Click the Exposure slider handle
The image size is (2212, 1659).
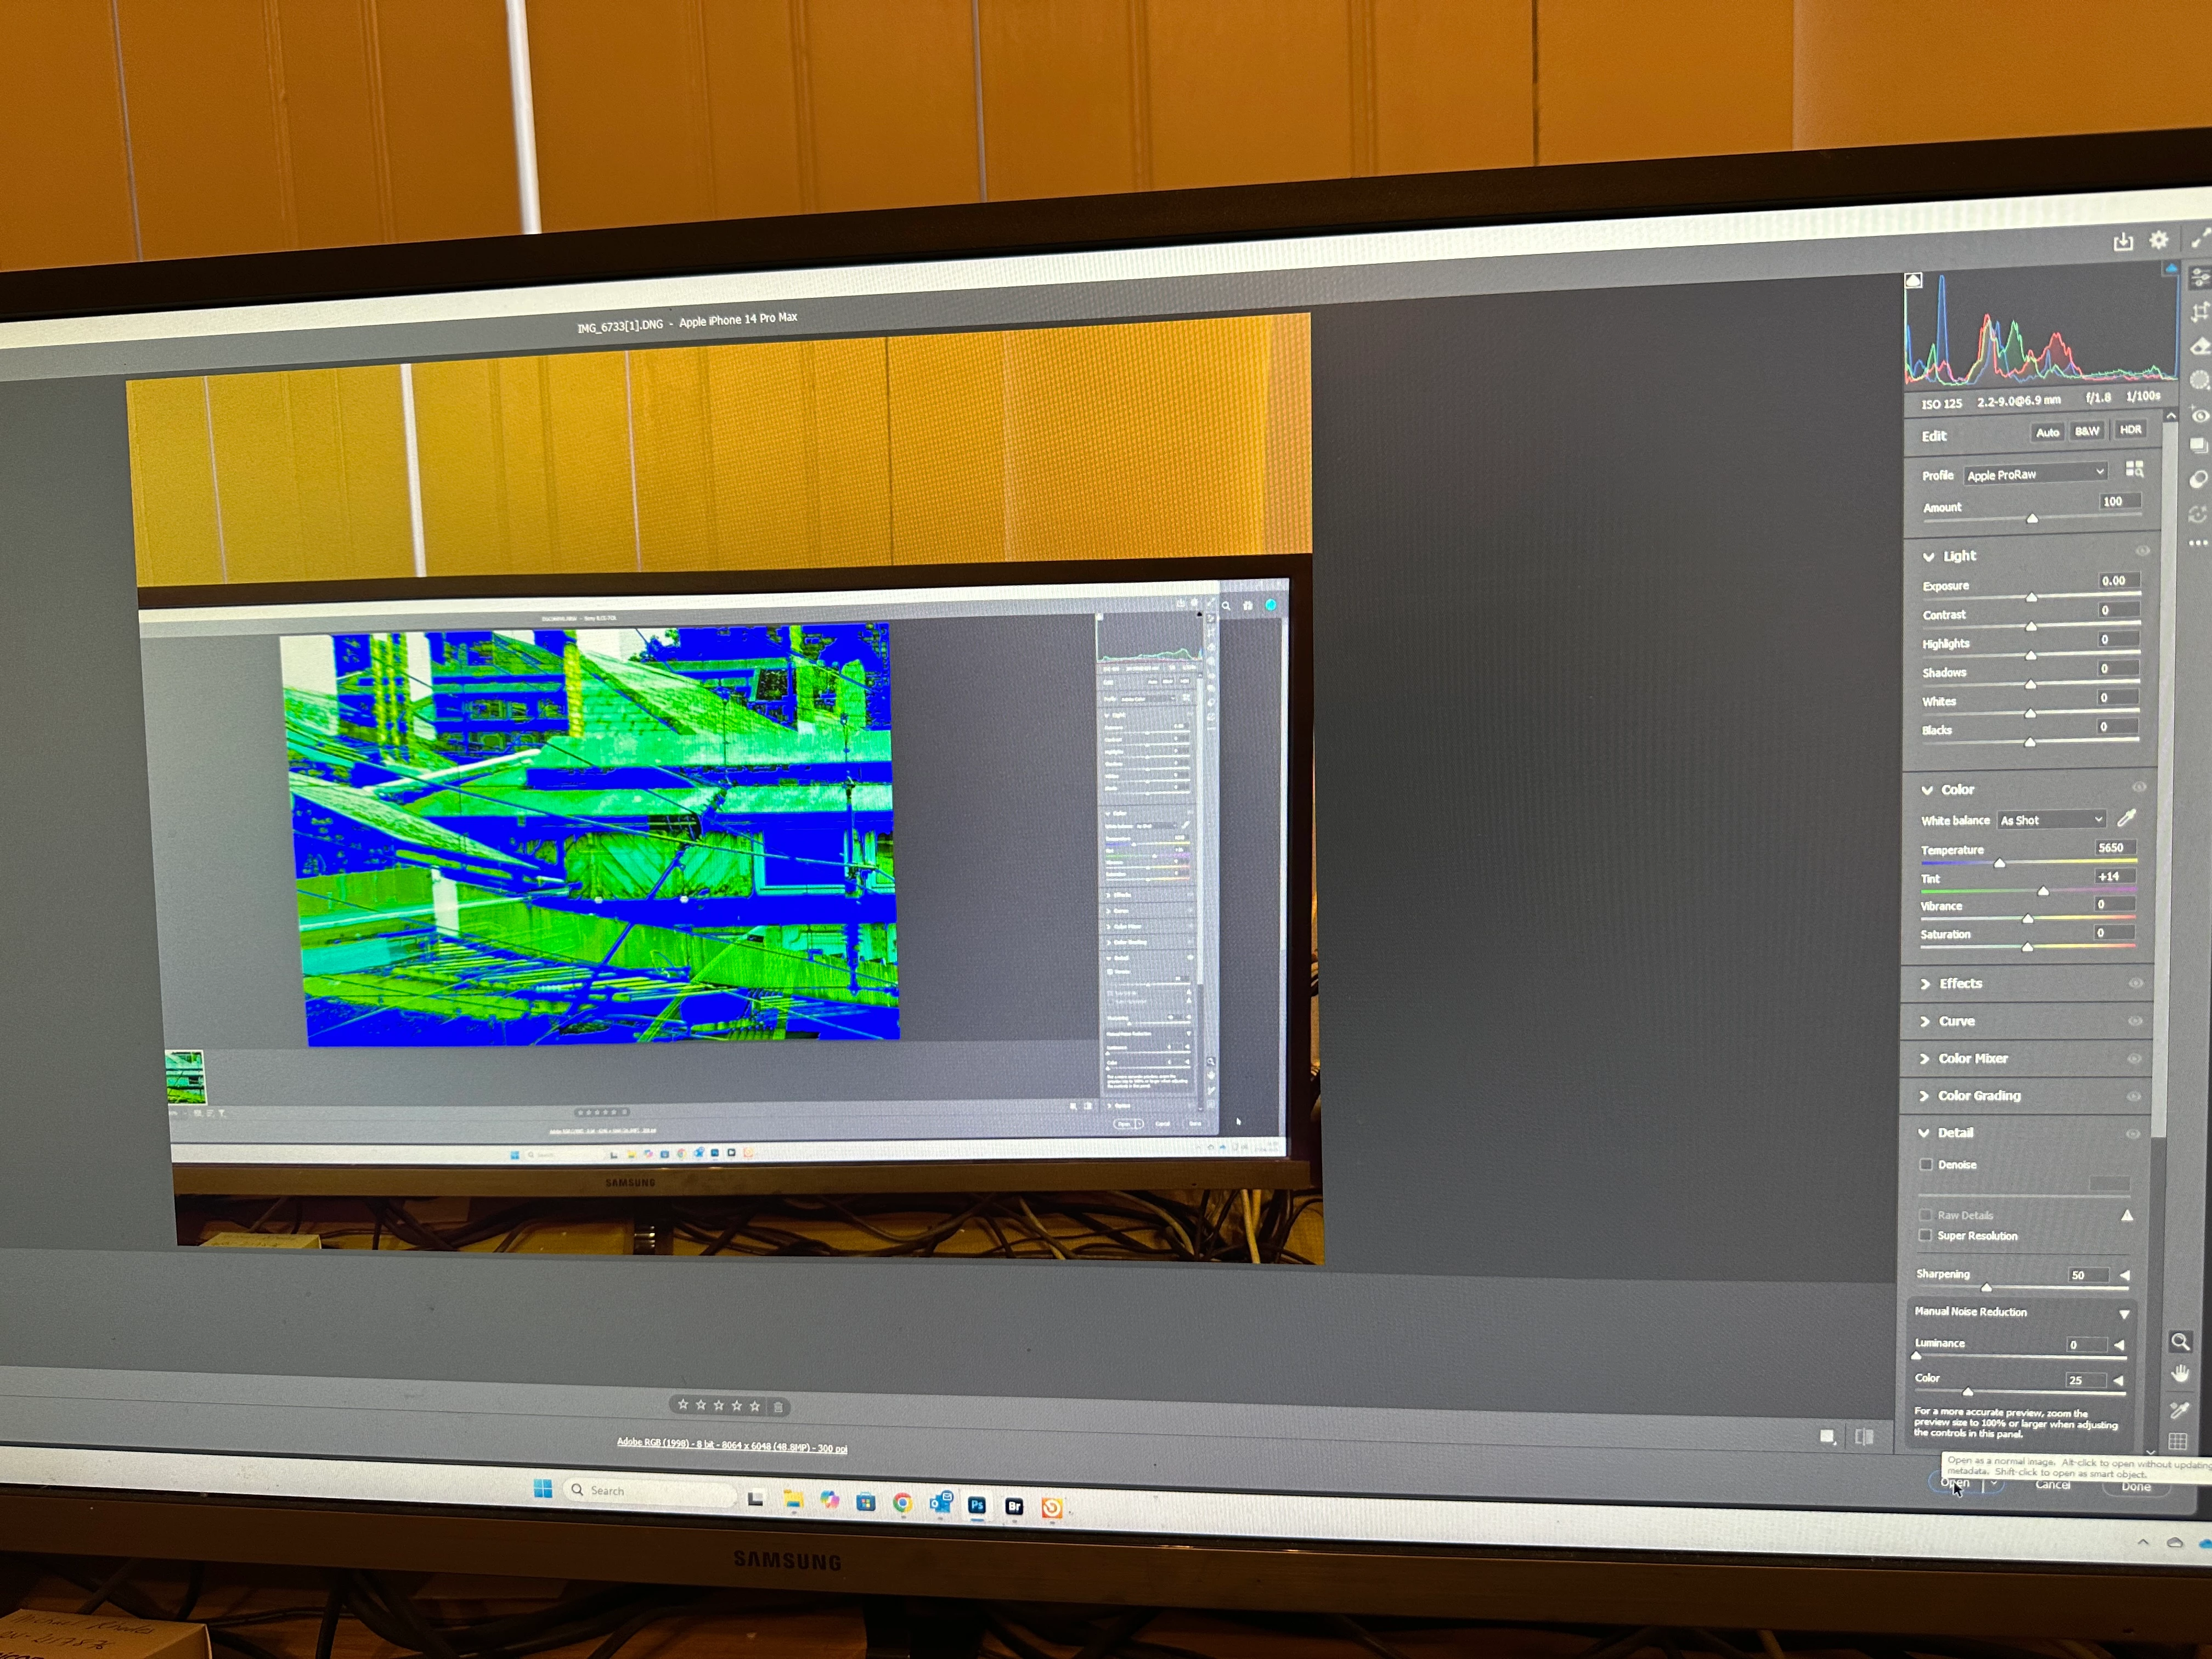click(2031, 598)
